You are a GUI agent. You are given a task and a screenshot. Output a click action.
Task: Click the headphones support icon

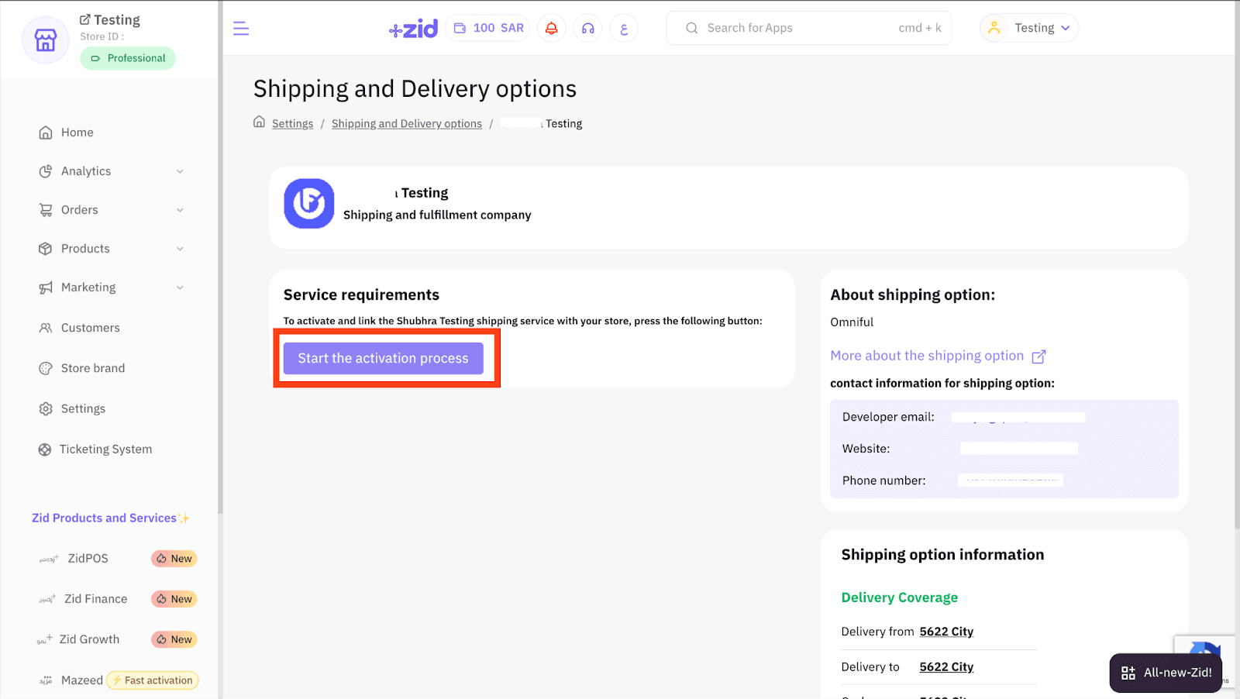pyautogui.click(x=587, y=29)
